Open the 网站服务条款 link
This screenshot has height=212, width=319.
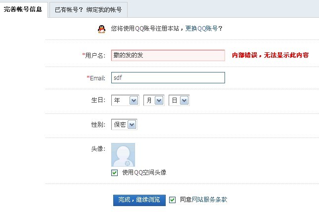point(210,200)
